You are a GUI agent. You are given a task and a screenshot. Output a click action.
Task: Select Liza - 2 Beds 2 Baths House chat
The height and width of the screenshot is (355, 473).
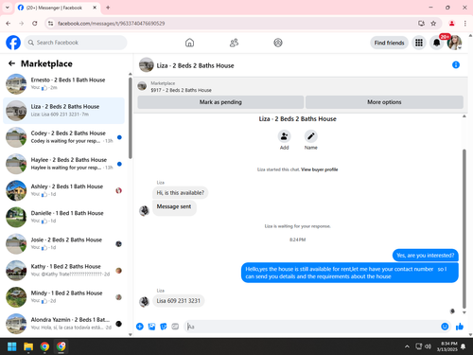(x=63, y=111)
